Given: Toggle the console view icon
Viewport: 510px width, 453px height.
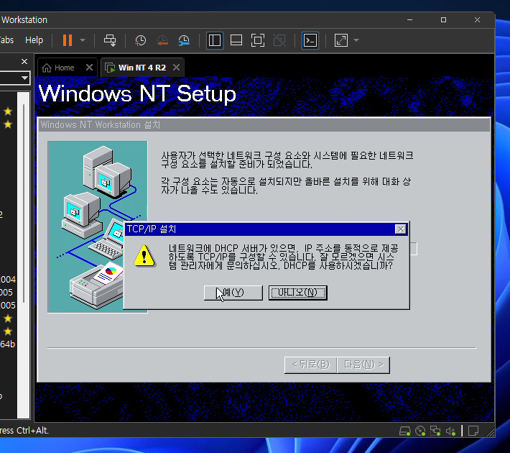Looking at the screenshot, I should pyautogui.click(x=310, y=40).
